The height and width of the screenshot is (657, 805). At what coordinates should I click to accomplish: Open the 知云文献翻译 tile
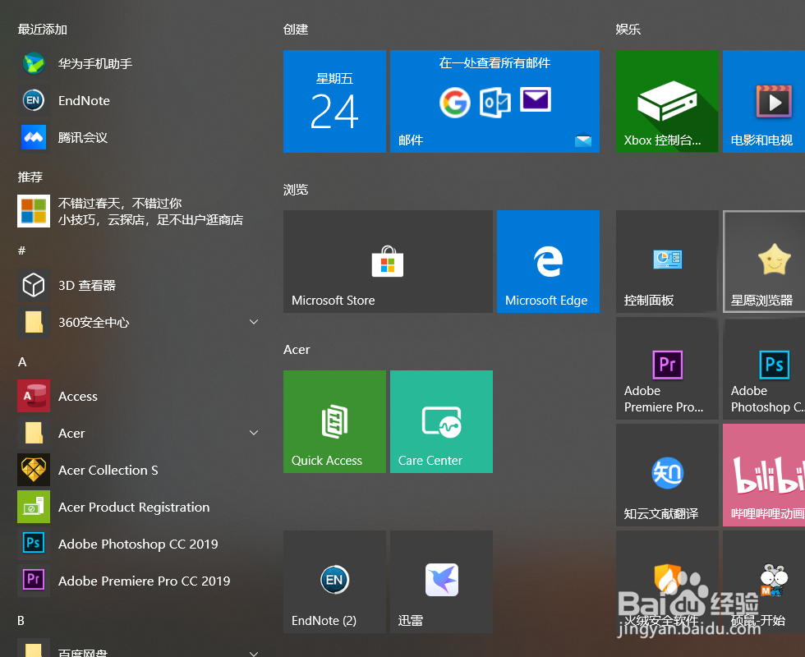click(667, 475)
